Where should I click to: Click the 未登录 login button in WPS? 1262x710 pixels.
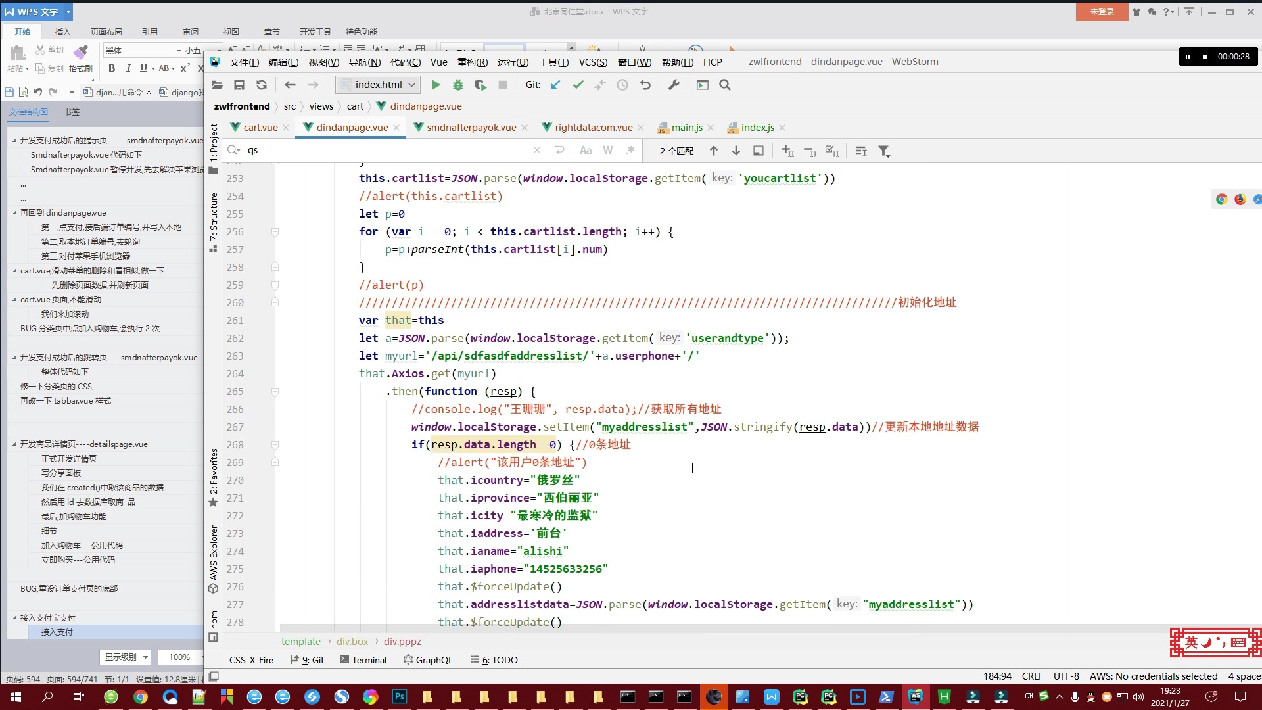1102,12
